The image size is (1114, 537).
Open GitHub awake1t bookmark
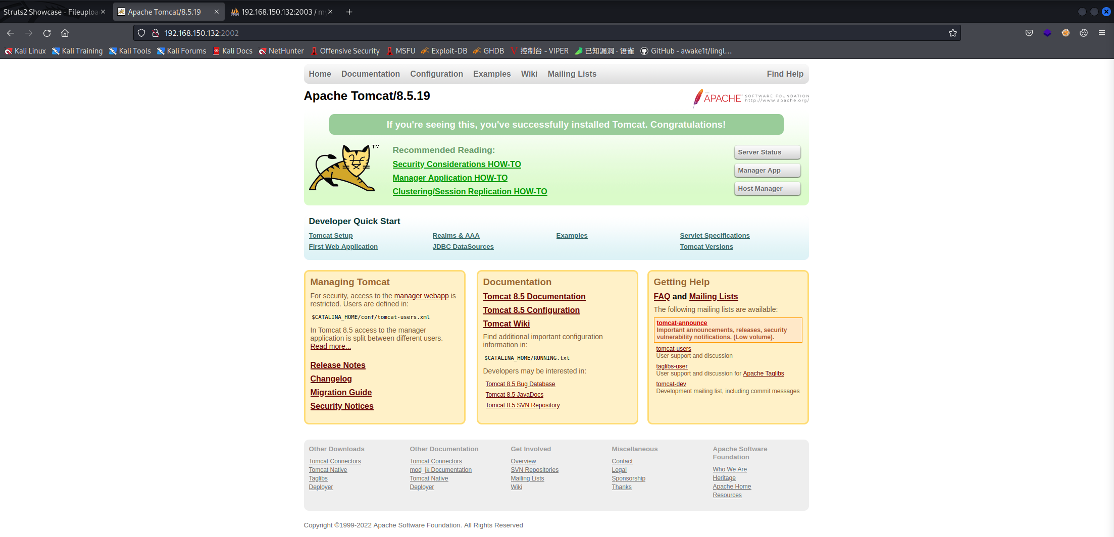(686, 51)
